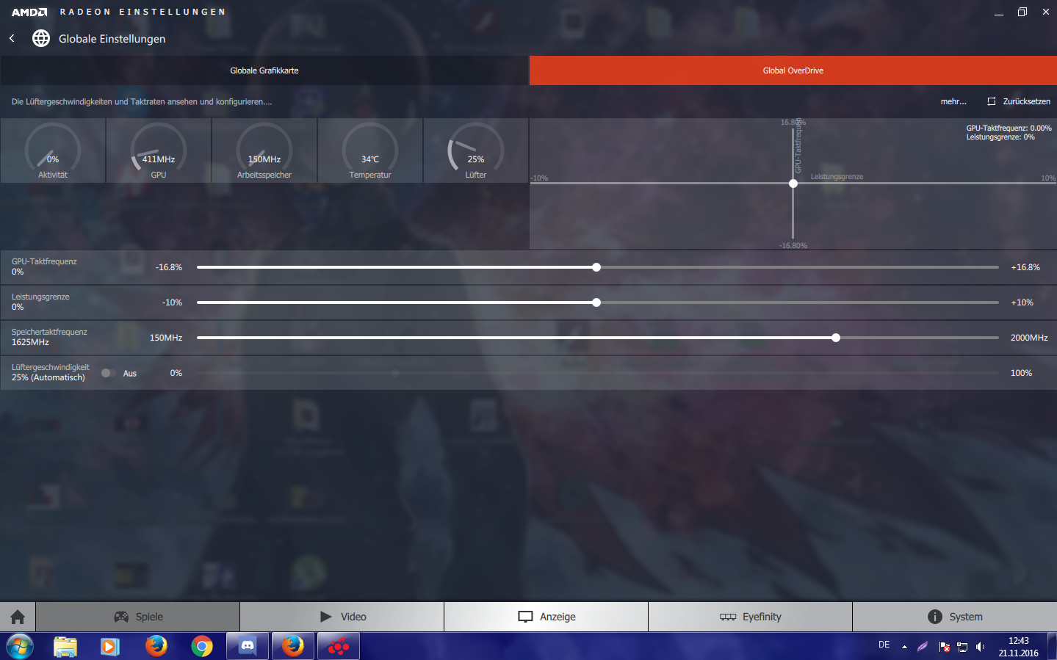Click the 2000MHz maximum label
The width and height of the screenshot is (1057, 660).
[1029, 338]
